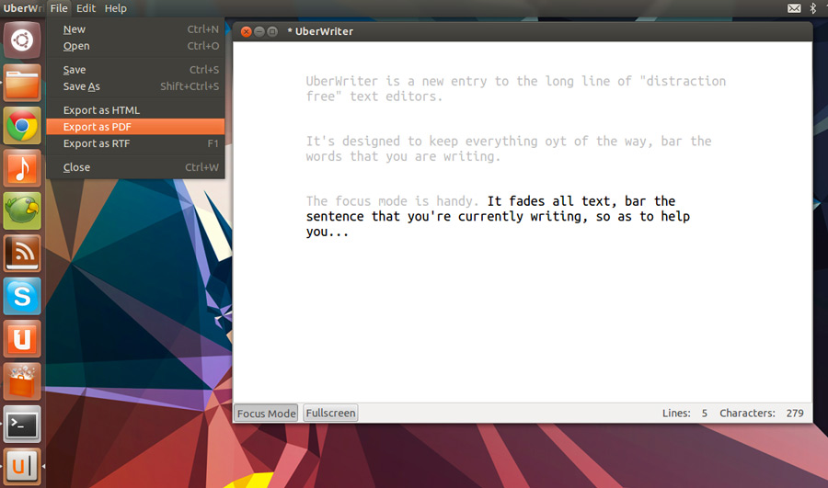Screen dimensions: 828x488
Task: Maximize the UberWriter window
Action: 272,31
